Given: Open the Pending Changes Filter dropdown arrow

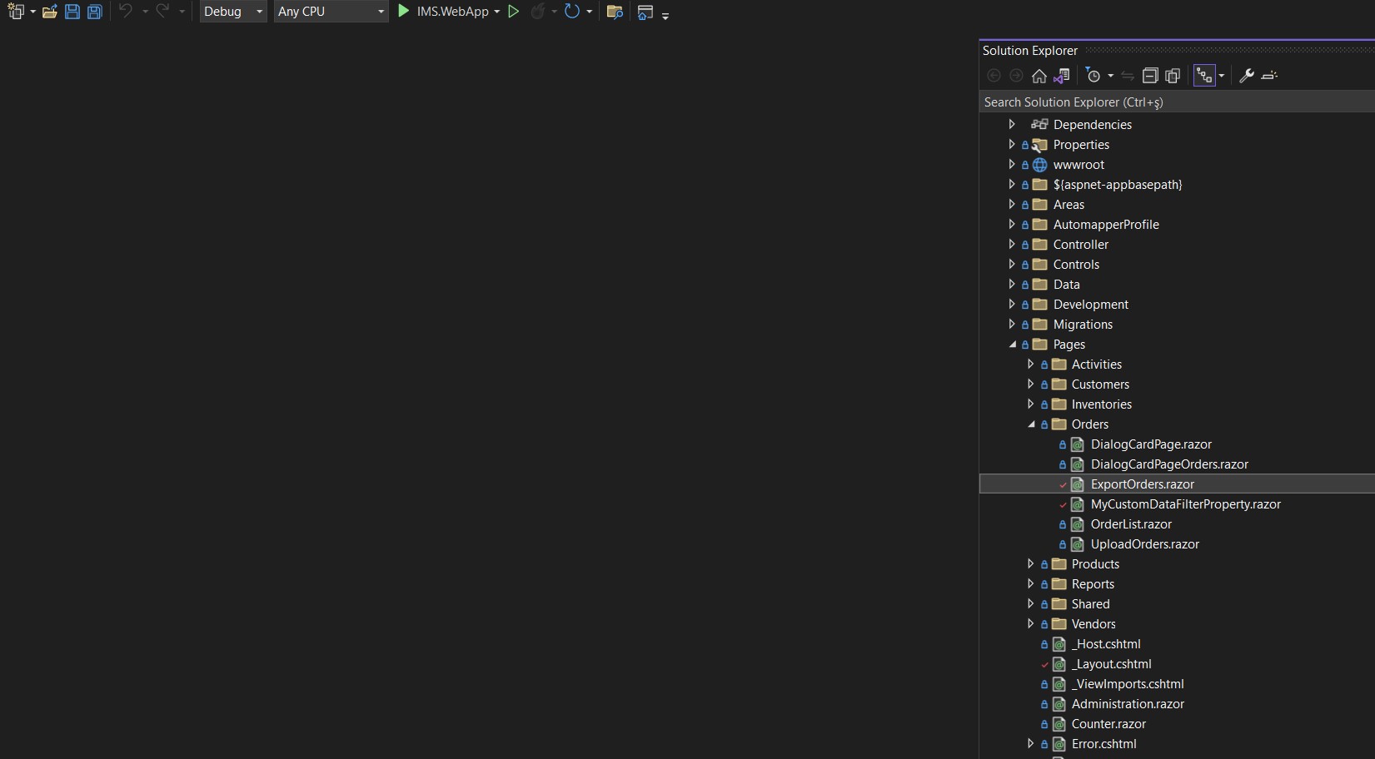Looking at the screenshot, I should coord(1110,76).
